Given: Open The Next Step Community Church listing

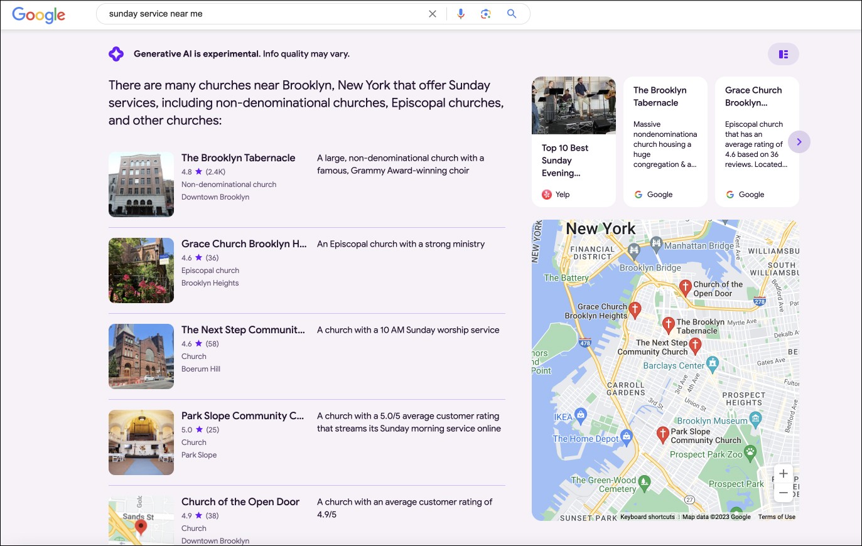Looking at the screenshot, I should [243, 330].
